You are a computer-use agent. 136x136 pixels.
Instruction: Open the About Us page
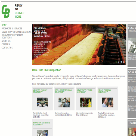(6, 41)
